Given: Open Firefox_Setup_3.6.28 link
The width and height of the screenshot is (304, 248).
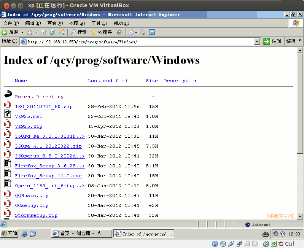Looking at the screenshot, I should (50, 166).
